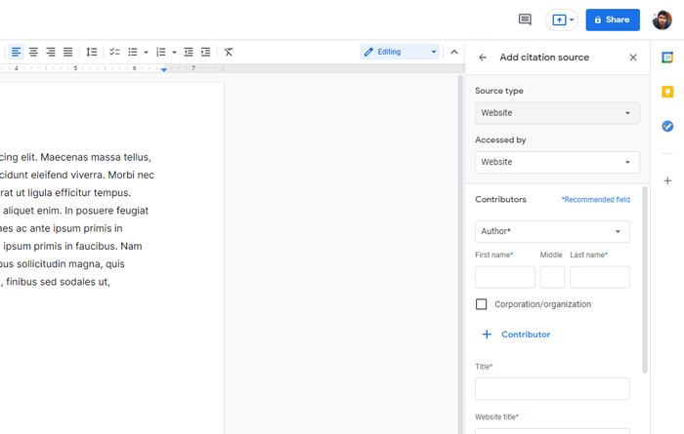684x434 pixels.
Task: Open the Accessed by dropdown
Action: coord(557,162)
